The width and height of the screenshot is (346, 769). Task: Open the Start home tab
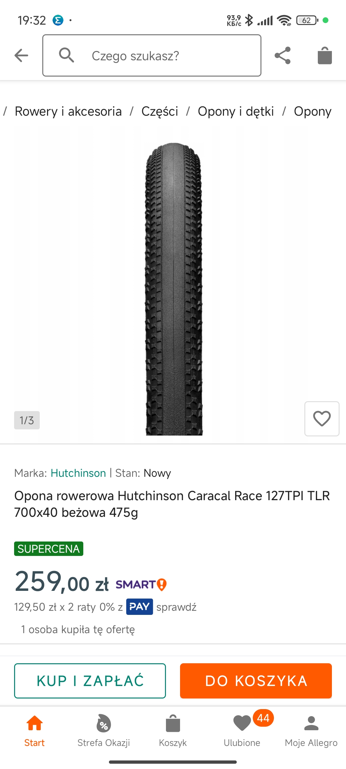[x=35, y=731]
